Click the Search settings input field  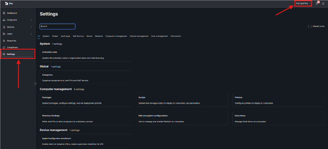(x=58, y=26)
